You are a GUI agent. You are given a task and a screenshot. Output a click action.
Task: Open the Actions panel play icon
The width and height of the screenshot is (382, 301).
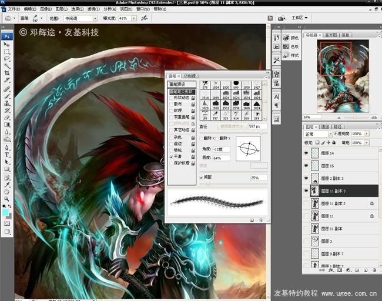[x=276, y=46]
